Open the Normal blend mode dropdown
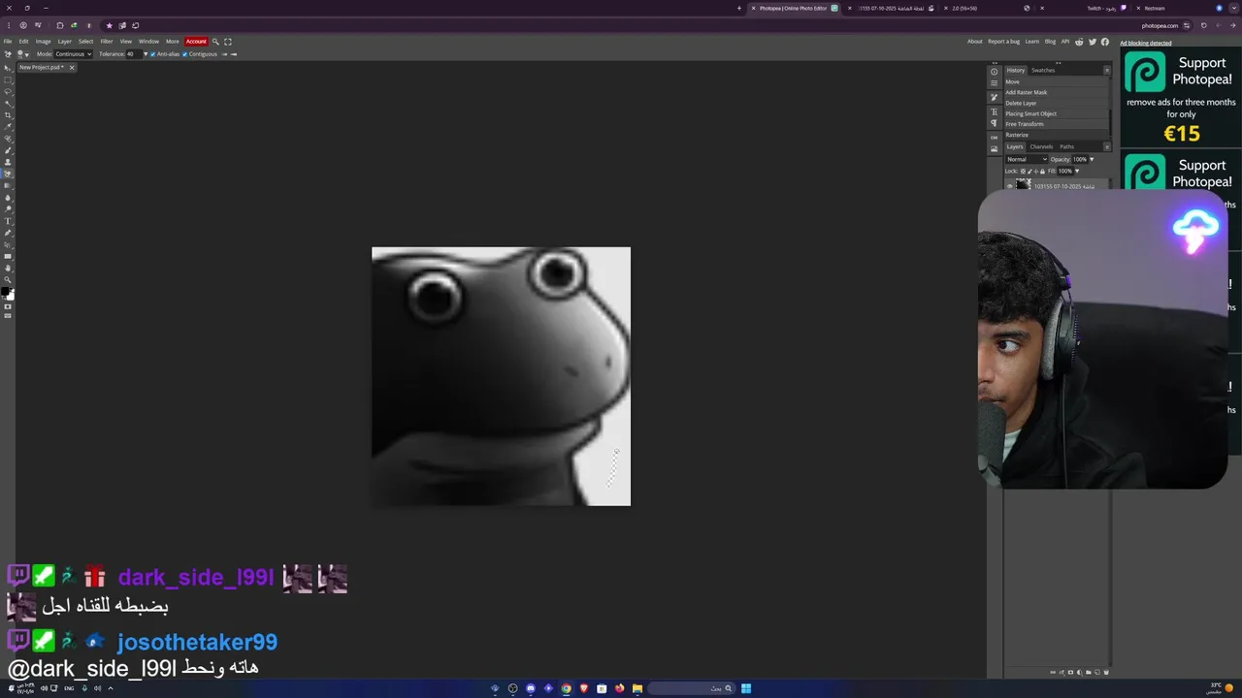This screenshot has height=698, width=1242. (1027, 159)
